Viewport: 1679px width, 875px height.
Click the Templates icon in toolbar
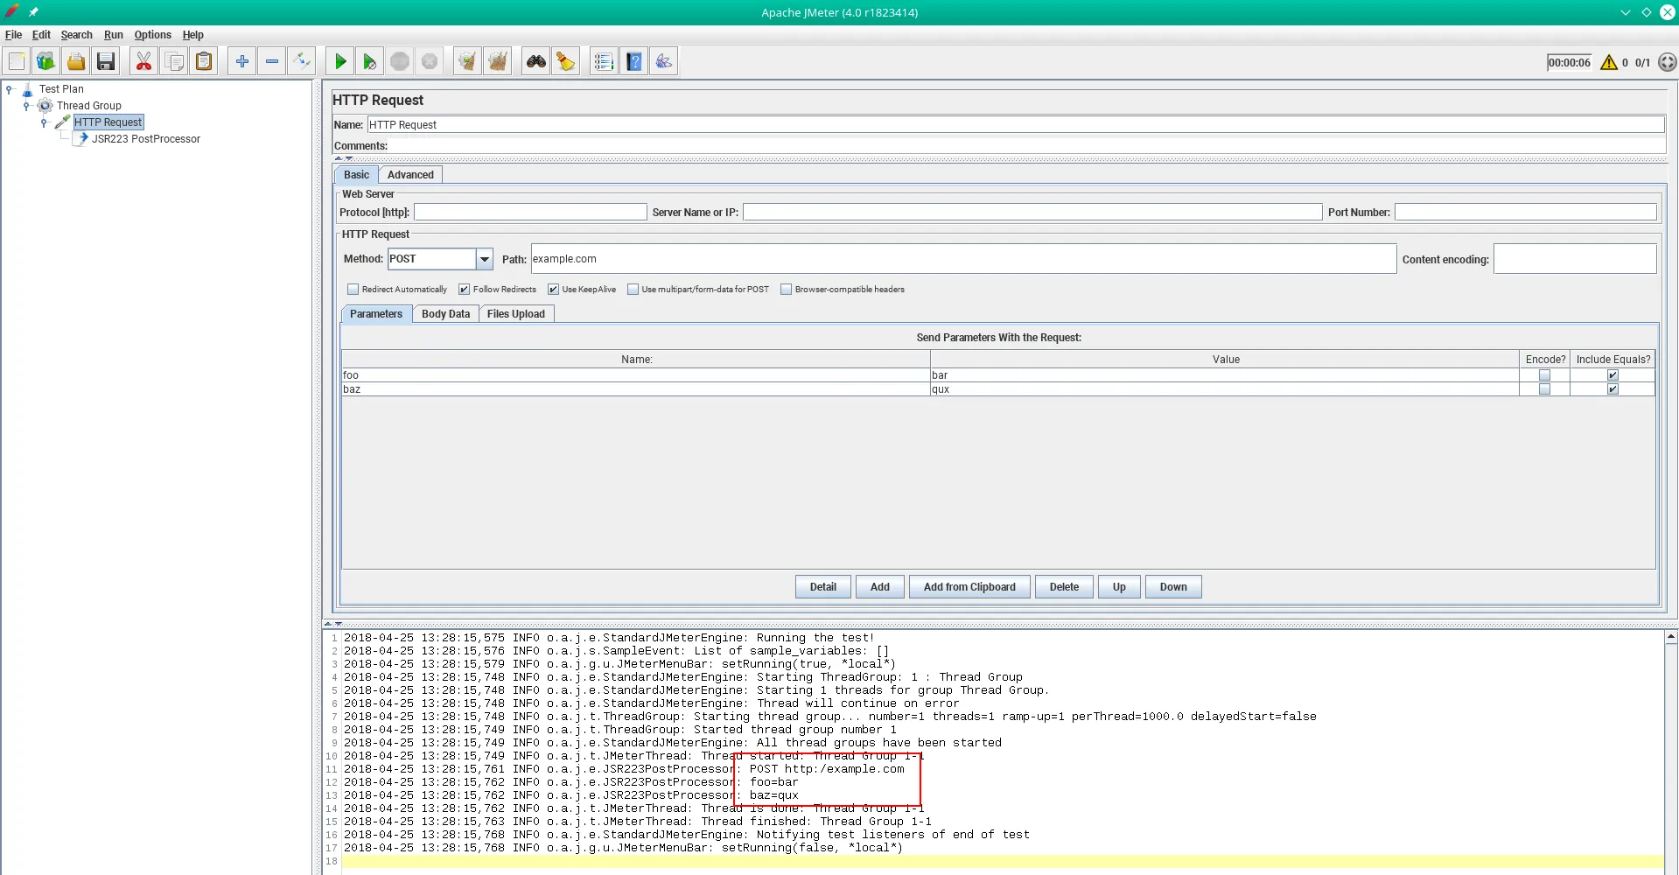[45, 61]
